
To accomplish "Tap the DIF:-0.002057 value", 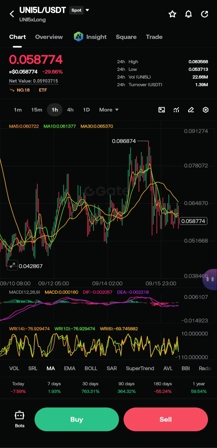I will click(98, 292).
